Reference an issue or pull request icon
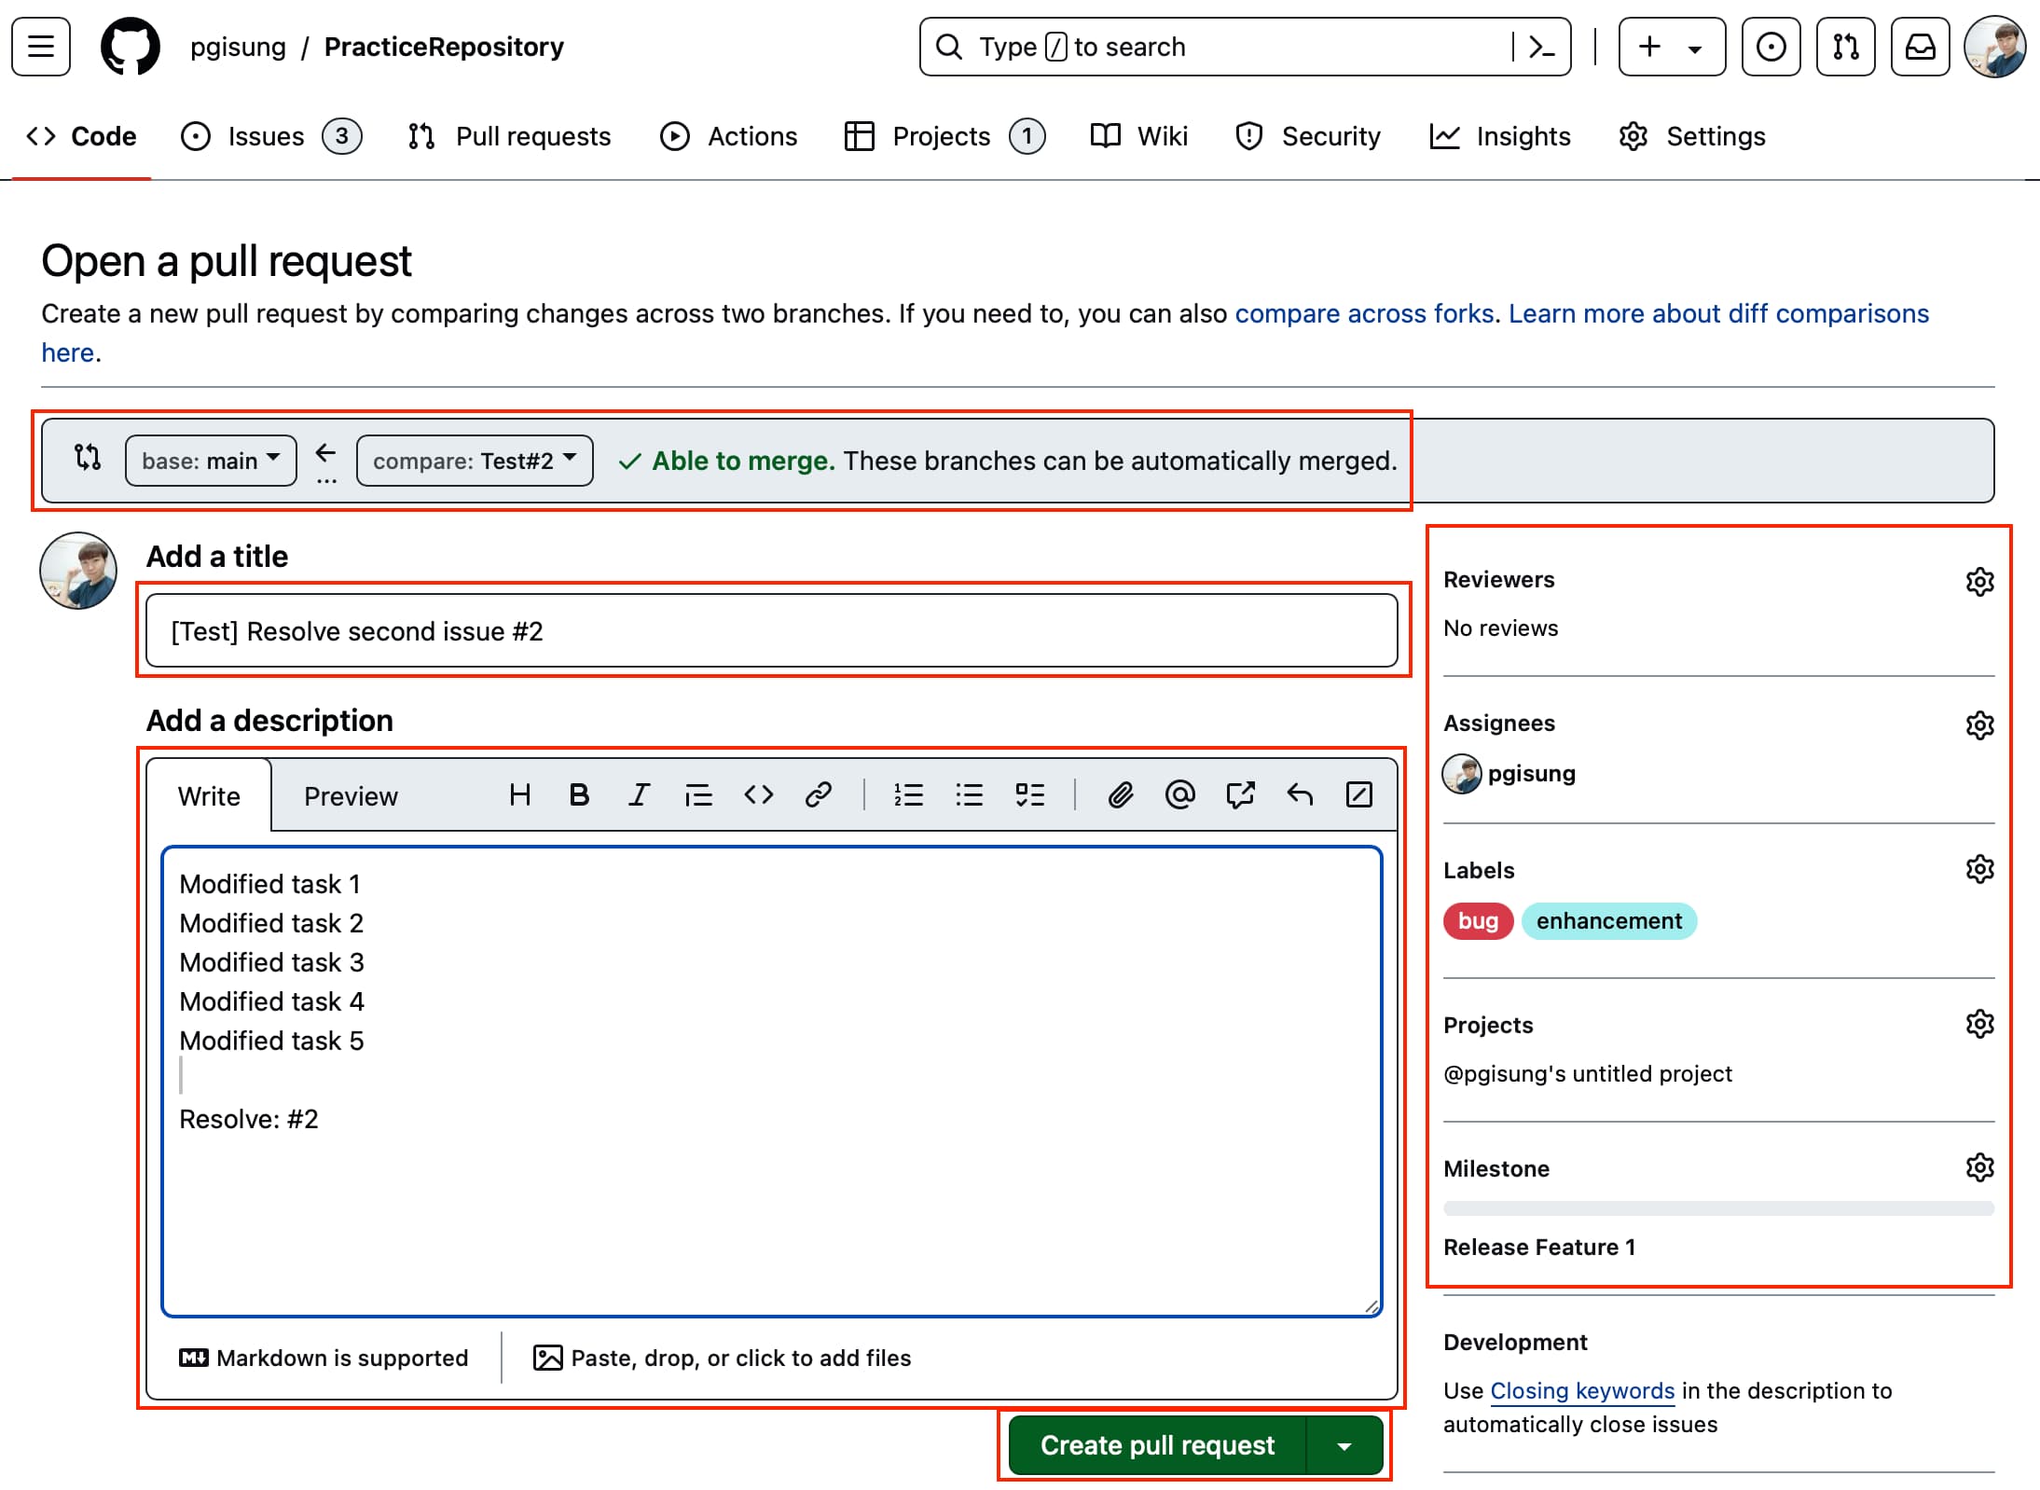2040x1490 pixels. [1240, 794]
